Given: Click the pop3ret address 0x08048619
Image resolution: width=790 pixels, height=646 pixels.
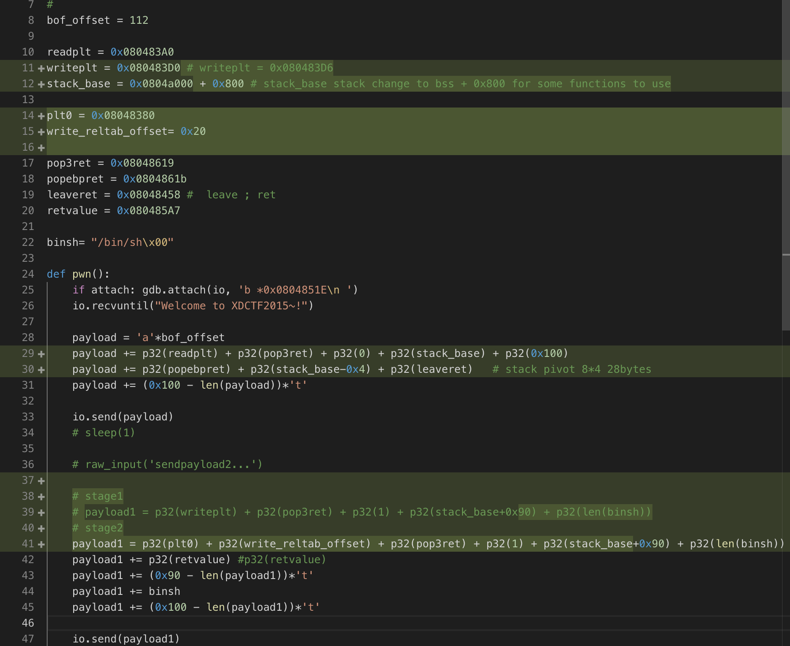Looking at the screenshot, I should click(142, 163).
